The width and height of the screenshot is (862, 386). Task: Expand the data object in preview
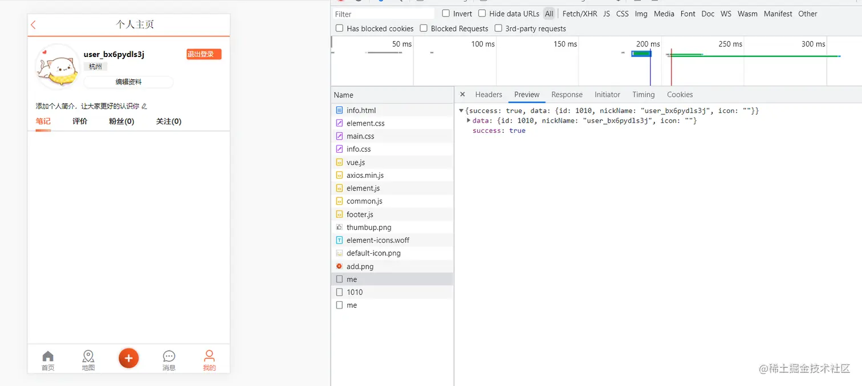pyautogui.click(x=469, y=120)
